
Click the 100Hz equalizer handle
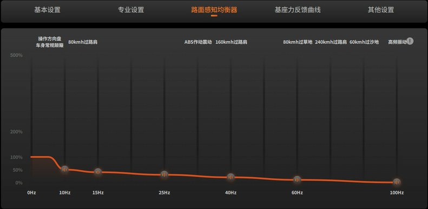click(397, 182)
